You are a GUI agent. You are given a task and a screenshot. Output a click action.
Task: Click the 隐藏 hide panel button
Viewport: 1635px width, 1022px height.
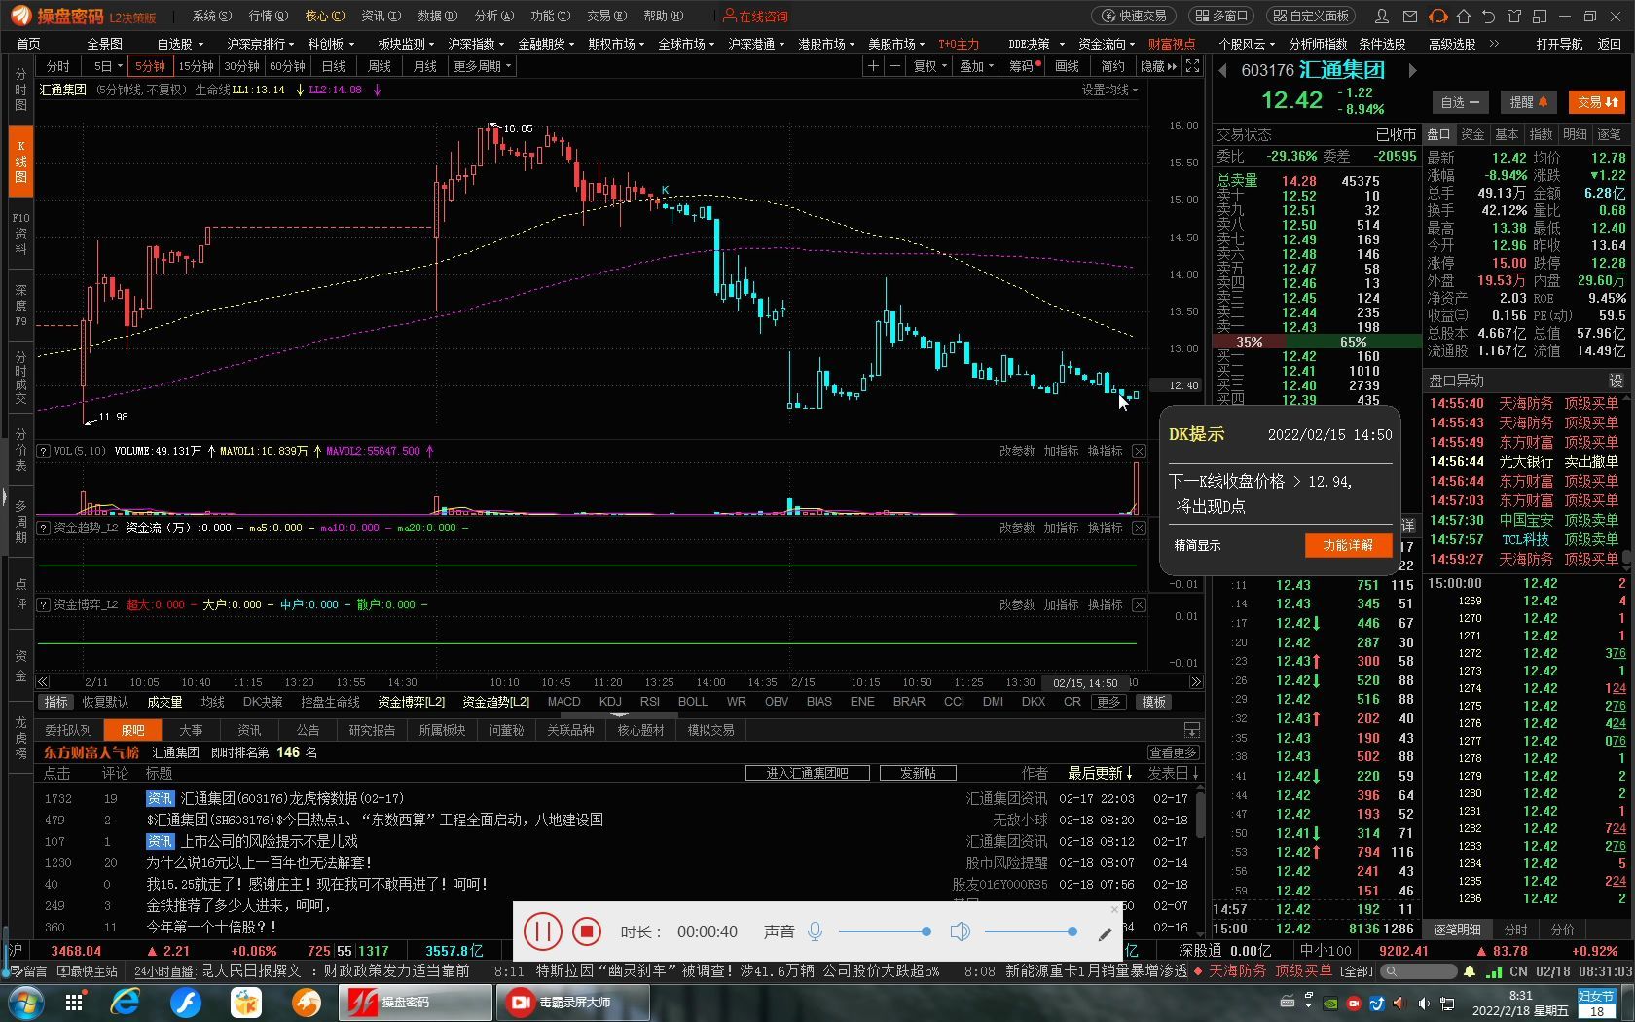point(1159,66)
